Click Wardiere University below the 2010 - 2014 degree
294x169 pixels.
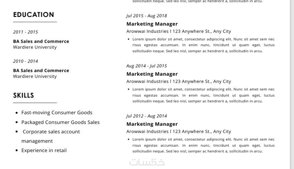(x=35, y=76)
